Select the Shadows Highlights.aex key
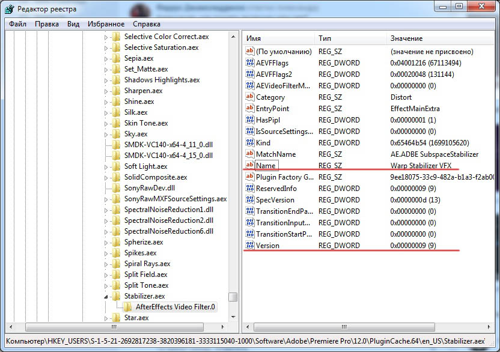 click(x=162, y=80)
